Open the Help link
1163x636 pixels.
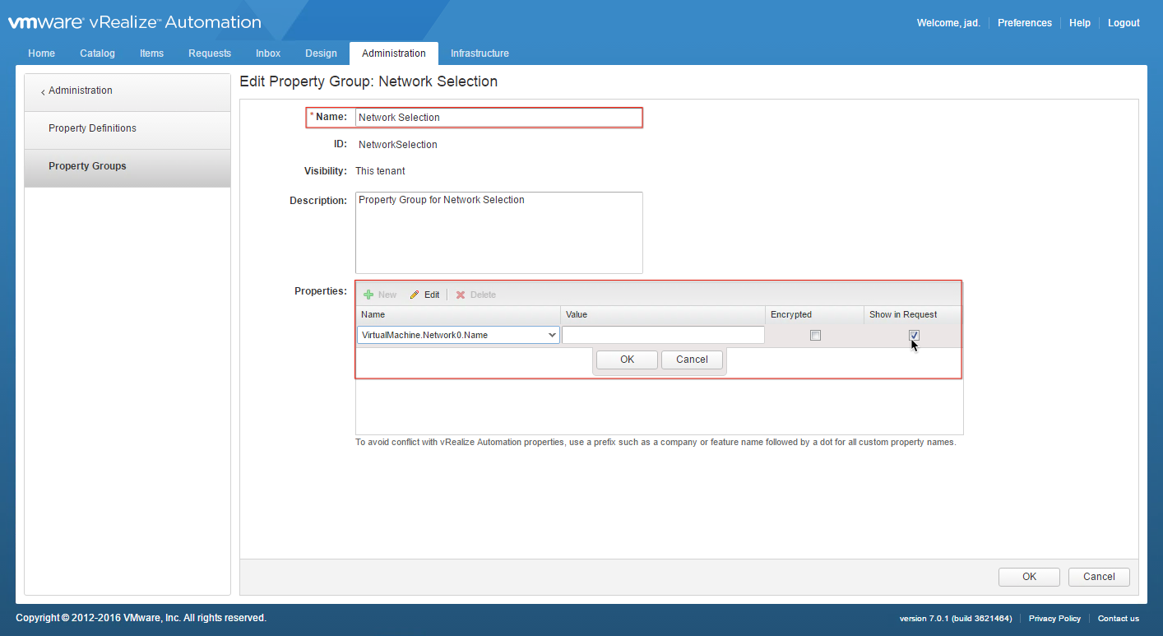click(x=1080, y=23)
